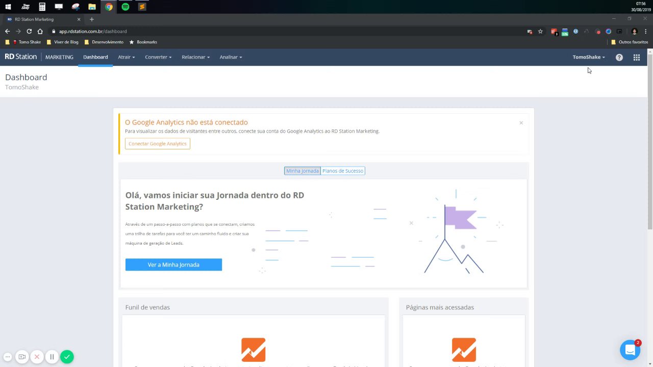Open Spotify from the taskbar
Image resolution: width=653 pixels, height=367 pixels.
(x=125, y=7)
